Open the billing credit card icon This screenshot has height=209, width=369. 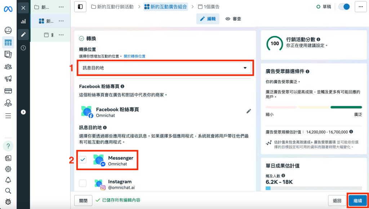coord(8,91)
